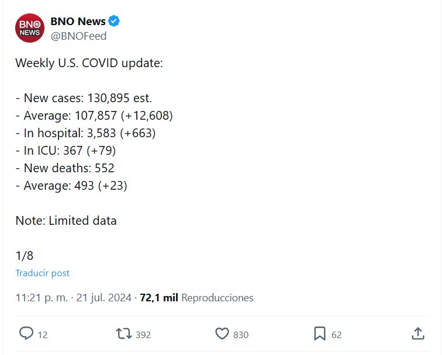
Task: Click the reply speech bubble icon
Action: point(26,333)
